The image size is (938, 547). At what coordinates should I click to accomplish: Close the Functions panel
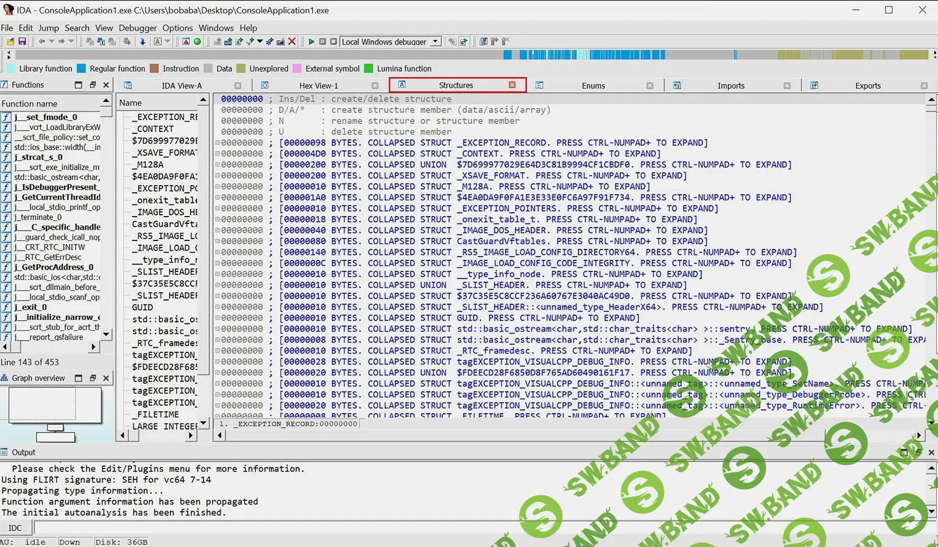pyautogui.click(x=106, y=85)
